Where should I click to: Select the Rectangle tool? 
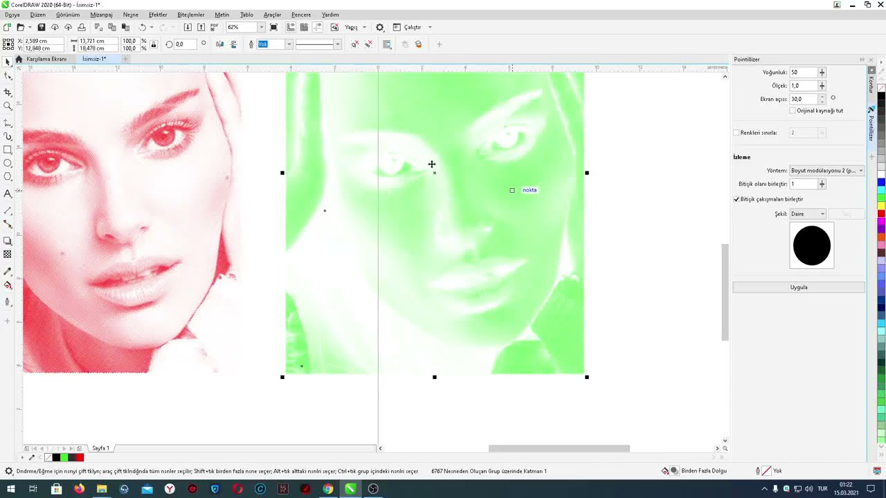coord(8,150)
